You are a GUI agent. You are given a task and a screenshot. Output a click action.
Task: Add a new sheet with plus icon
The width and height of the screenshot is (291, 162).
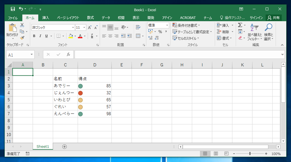[64, 147]
